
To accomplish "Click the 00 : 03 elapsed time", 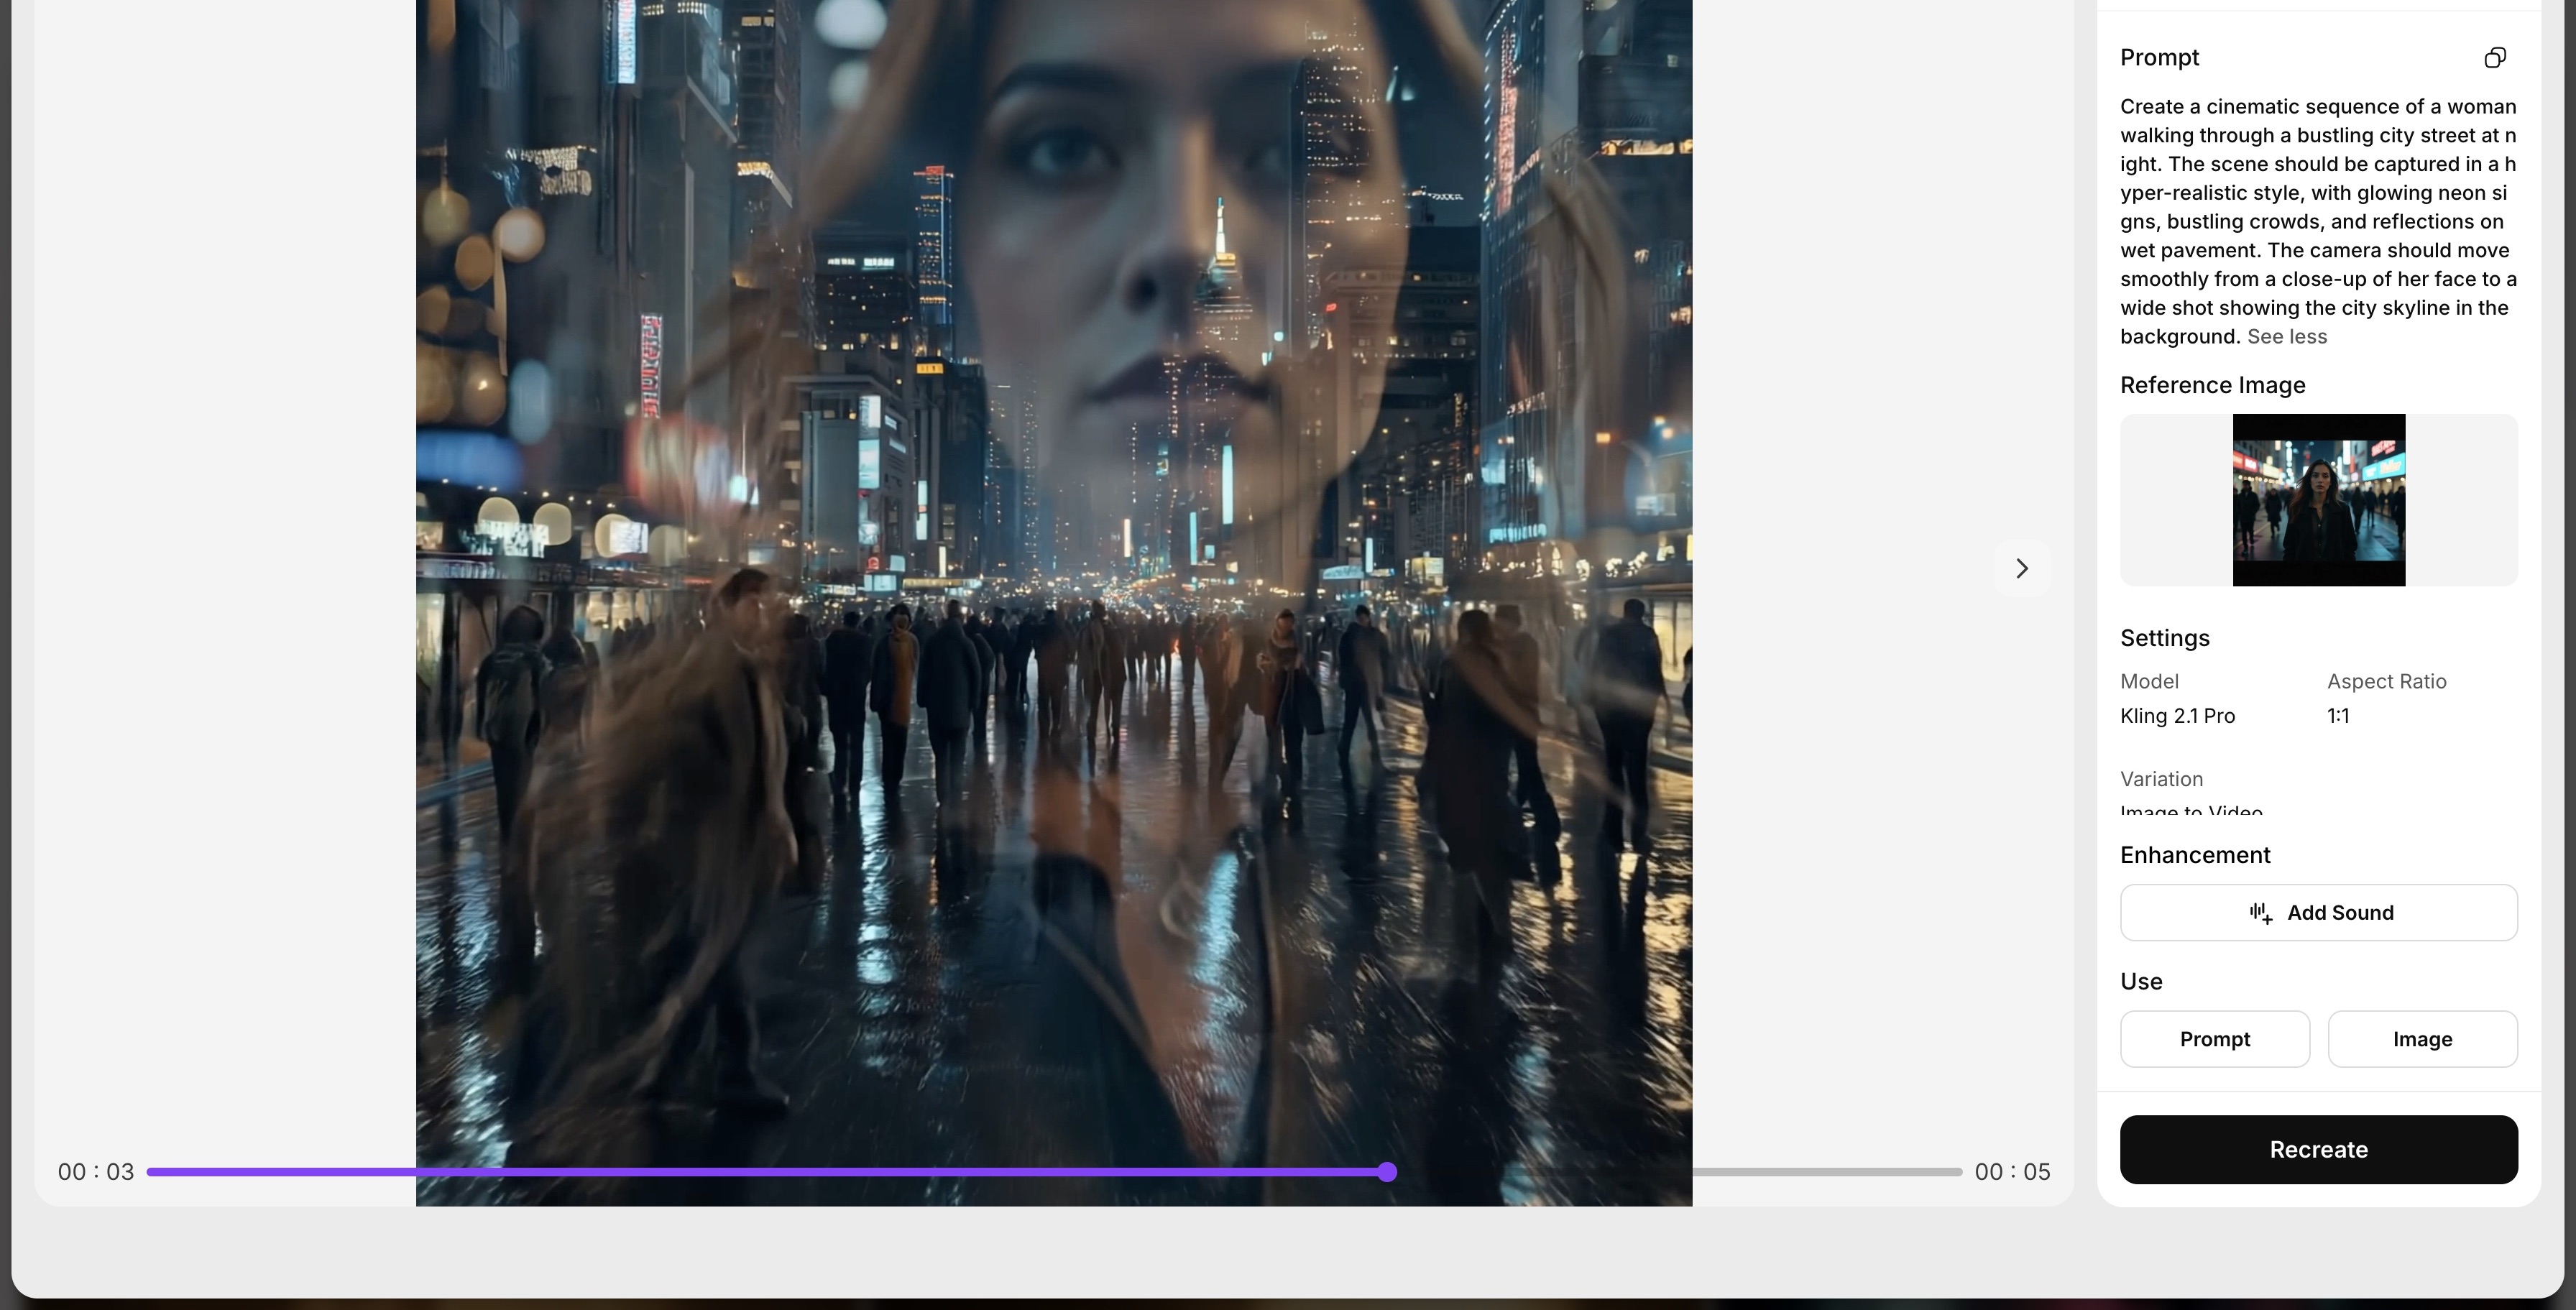I will pos(96,1172).
